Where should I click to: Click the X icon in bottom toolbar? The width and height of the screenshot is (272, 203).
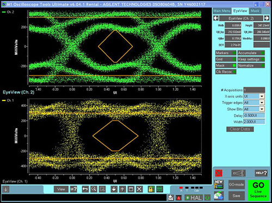[139, 189]
